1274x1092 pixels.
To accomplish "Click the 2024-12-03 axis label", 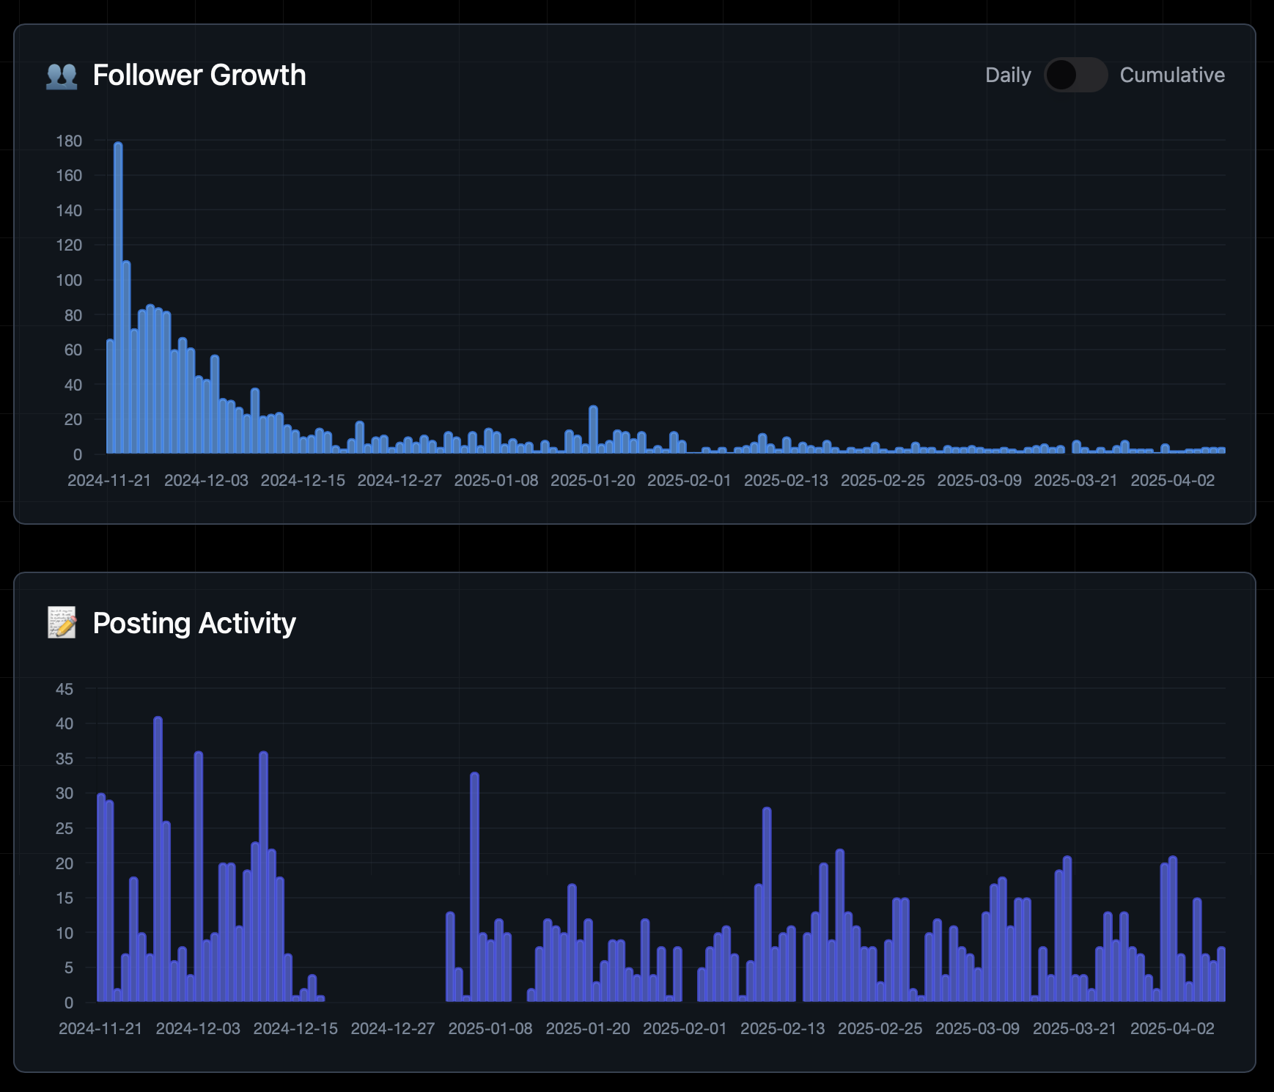I will coord(207,480).
